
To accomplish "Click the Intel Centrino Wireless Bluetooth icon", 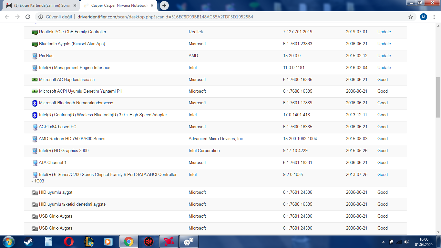I will pyautogui.click(x=35, y=115).
